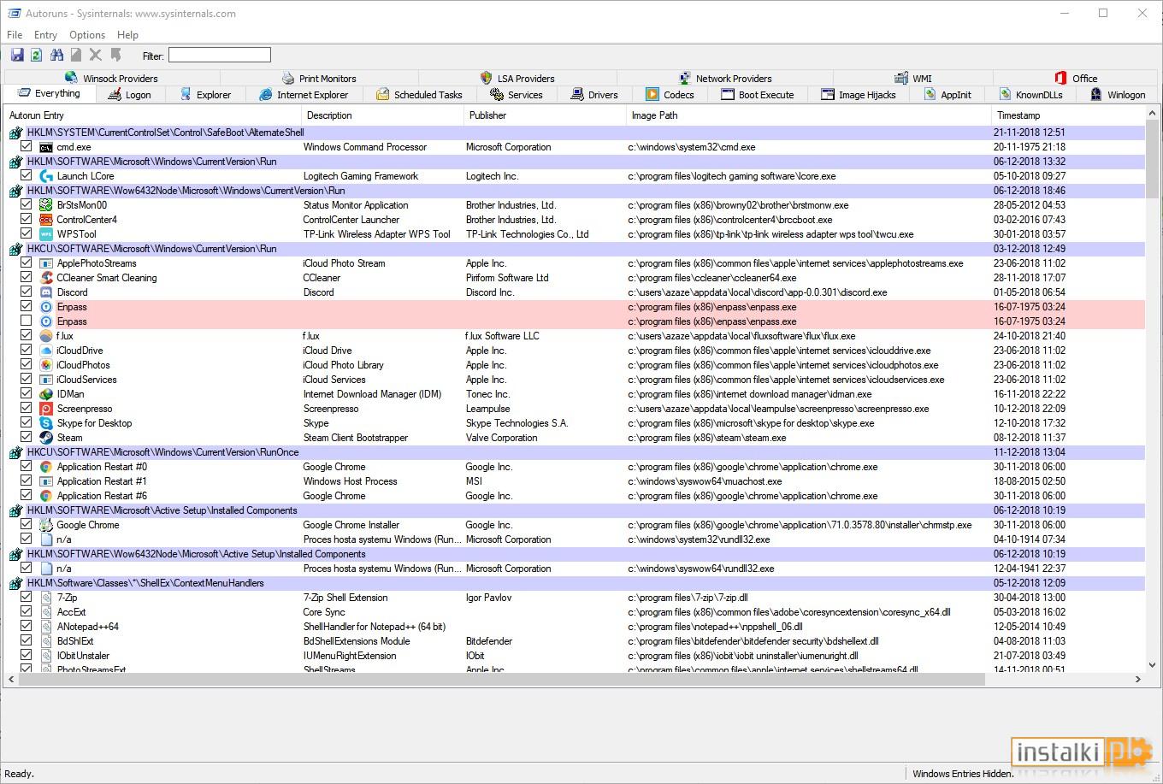Image resolution: width=1163 pixels, height=784 pixels.
Task: Disable the CCleaner Smart Cleaning checkbox
Action: click(26, 278)
